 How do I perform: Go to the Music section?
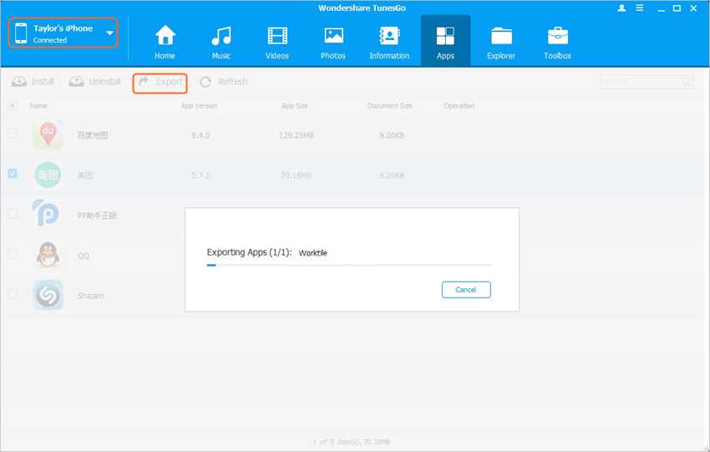[221, 42]
